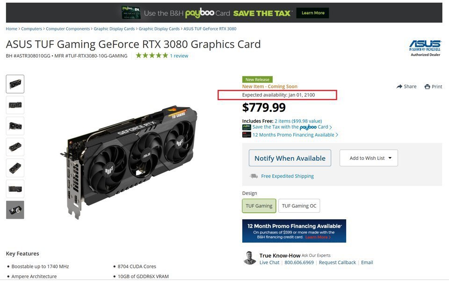This screenshot has height=281, width=449.
Task: Select the TUF Gaming design option
Action: click(x=259, y=206)
